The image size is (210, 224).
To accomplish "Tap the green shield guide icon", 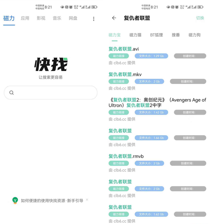I will coord(15,200).
